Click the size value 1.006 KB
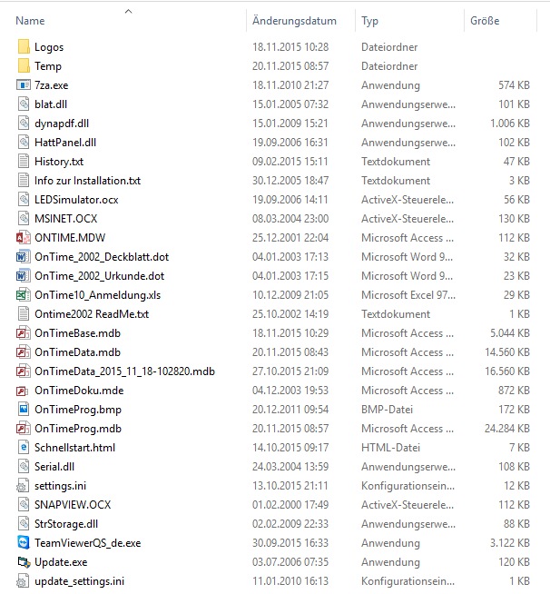The width and height of the screenshot is (550, 594). click(509, 124)
